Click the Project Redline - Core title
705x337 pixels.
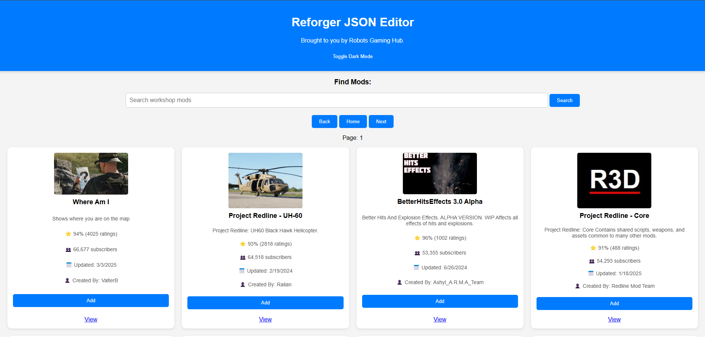click(614, 216)
